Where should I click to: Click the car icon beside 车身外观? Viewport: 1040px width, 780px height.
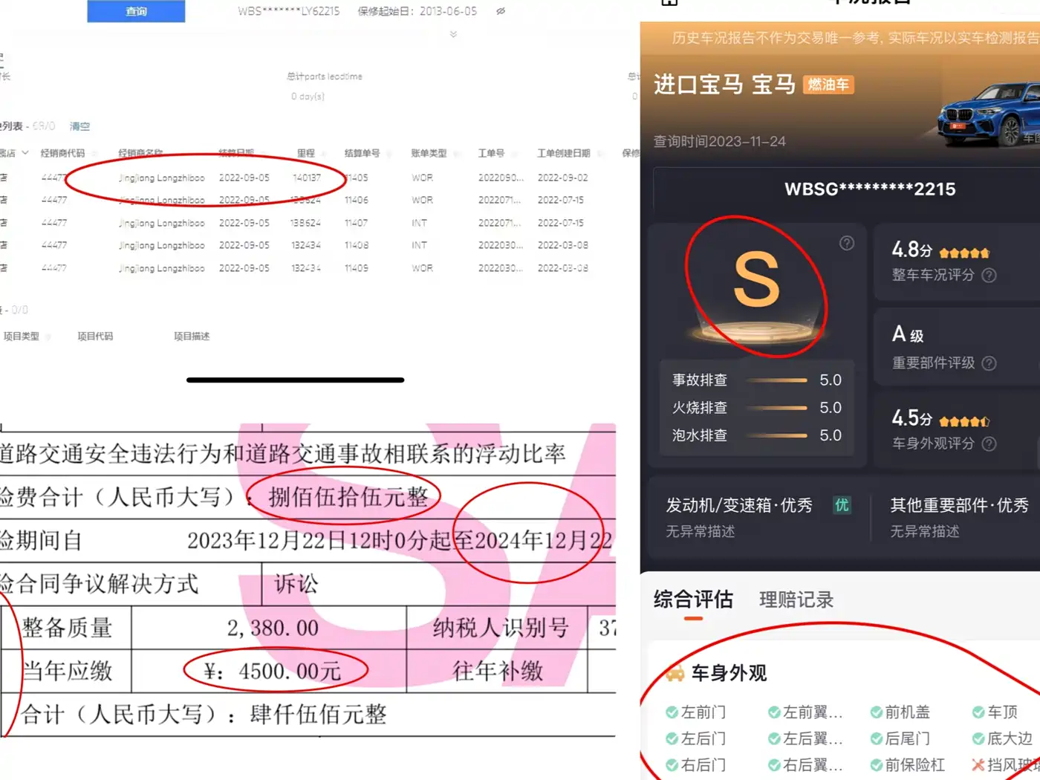675,673
